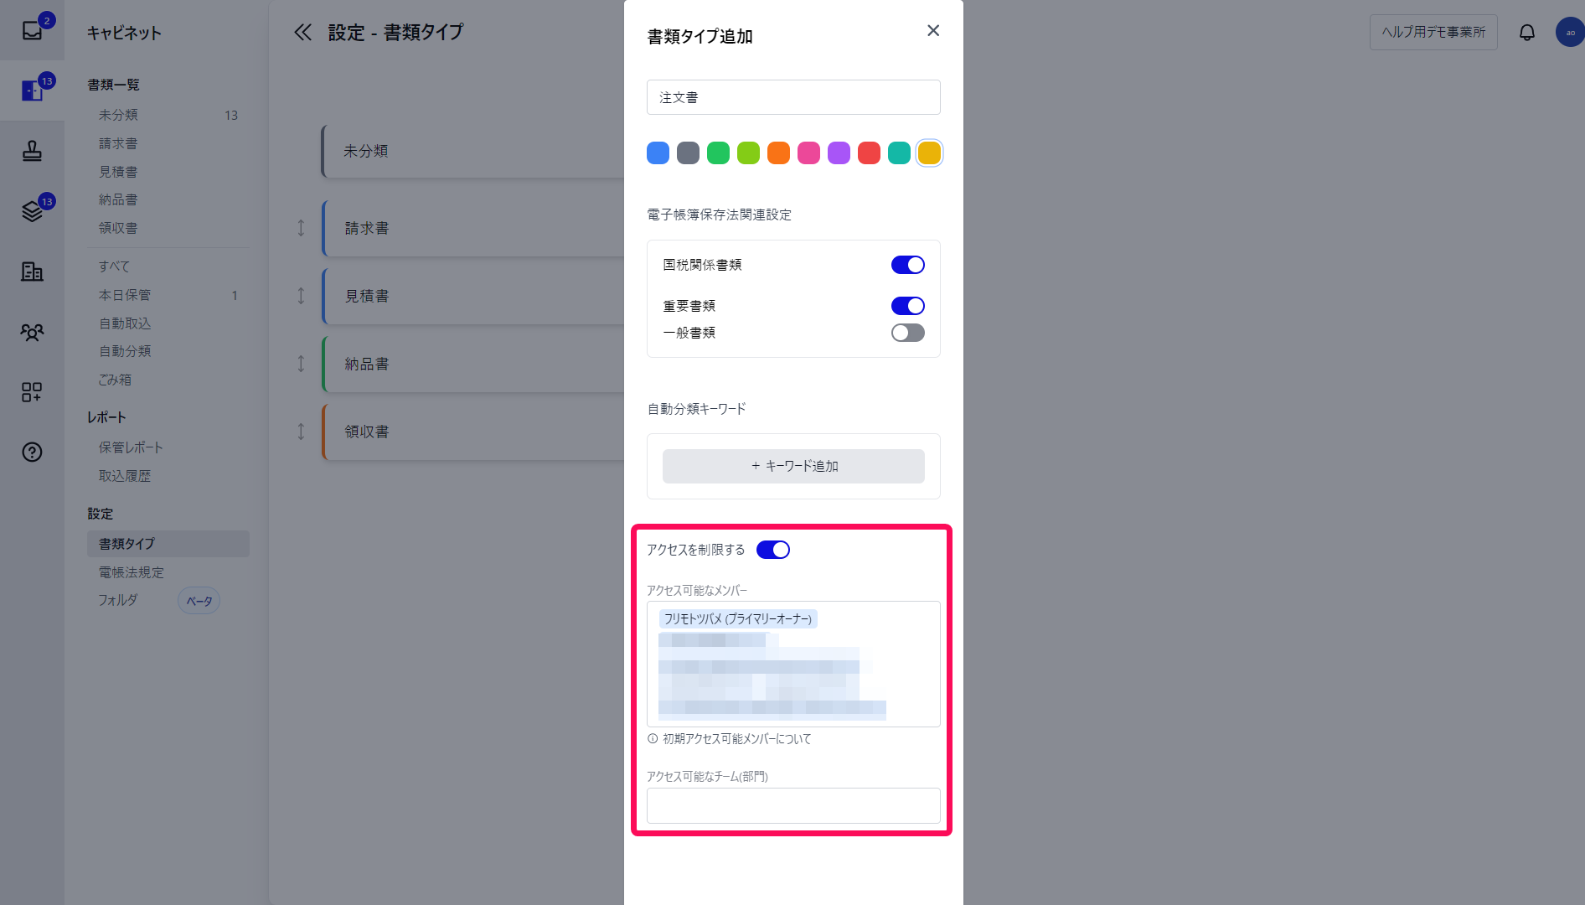Pick the gray color swatch

[x=688, y=153]
